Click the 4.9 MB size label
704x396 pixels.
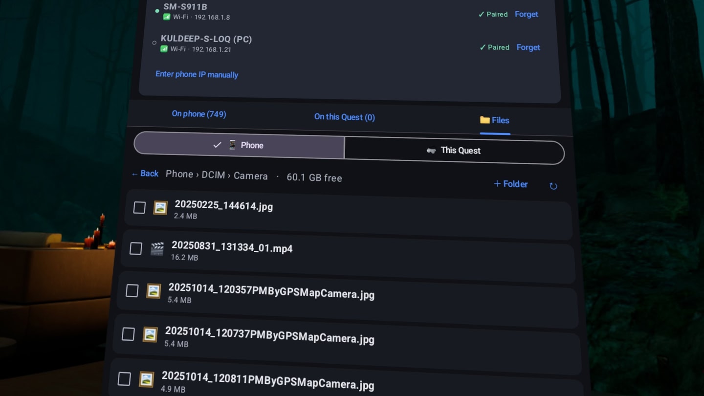pos(173,390)
